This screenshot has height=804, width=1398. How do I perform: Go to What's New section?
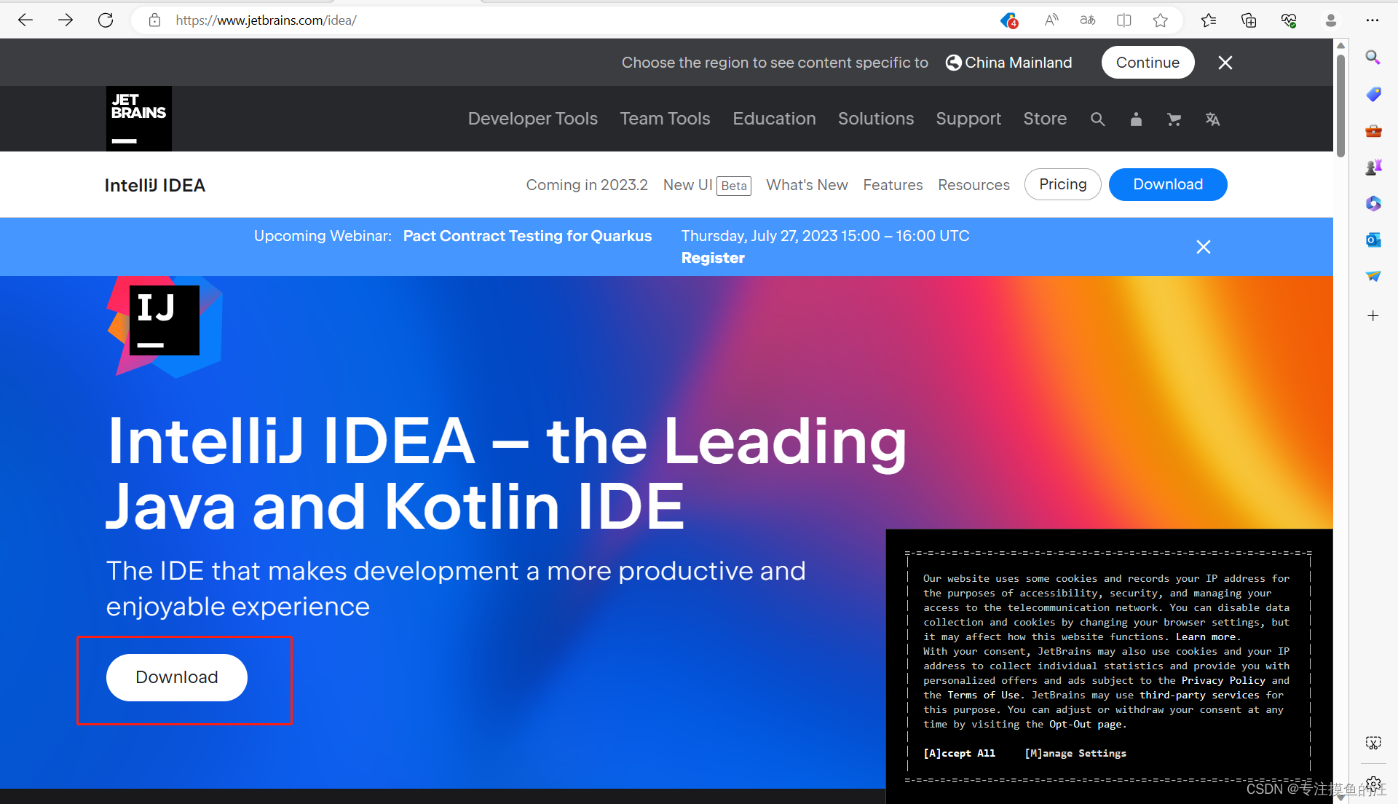807,185
